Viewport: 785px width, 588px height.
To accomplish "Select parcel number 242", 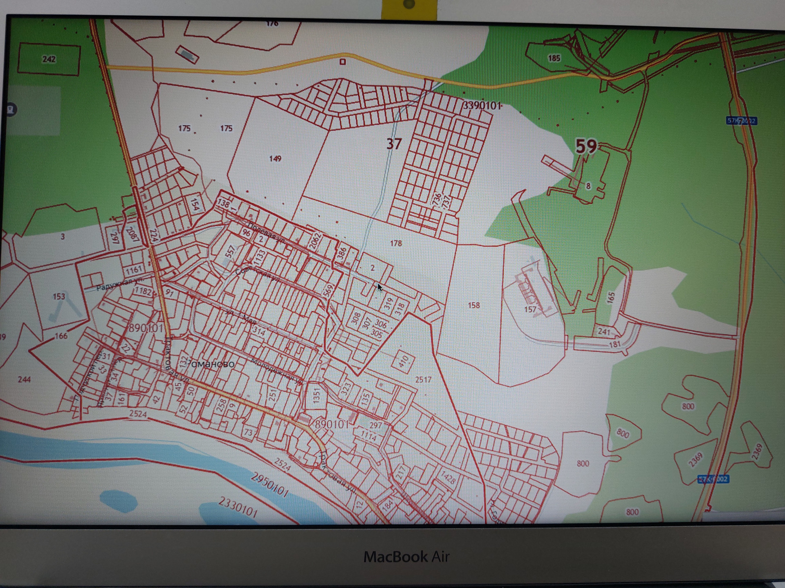I will (x=49, y=59).
